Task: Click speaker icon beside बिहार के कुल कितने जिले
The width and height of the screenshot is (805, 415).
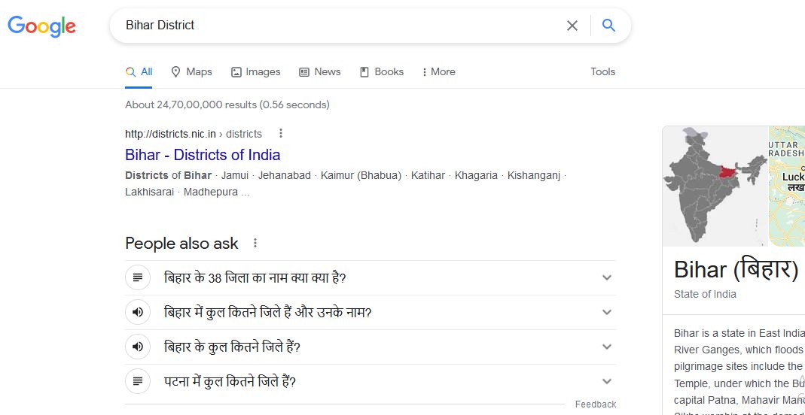Action: [138, 347]
